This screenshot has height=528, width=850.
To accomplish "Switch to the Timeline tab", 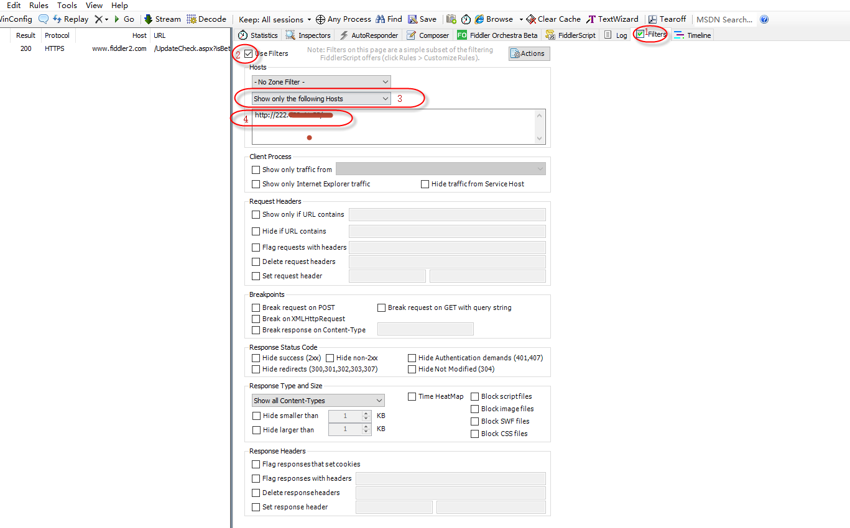I will coord(693,35).
